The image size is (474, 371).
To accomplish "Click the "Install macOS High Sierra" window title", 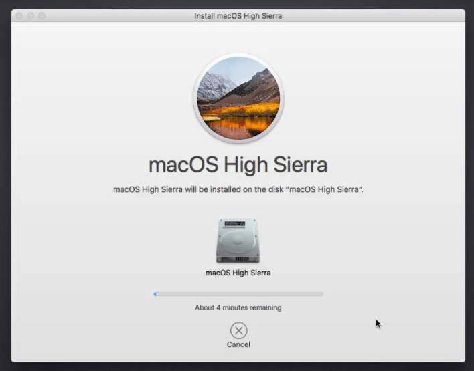I will pos(238,15).
